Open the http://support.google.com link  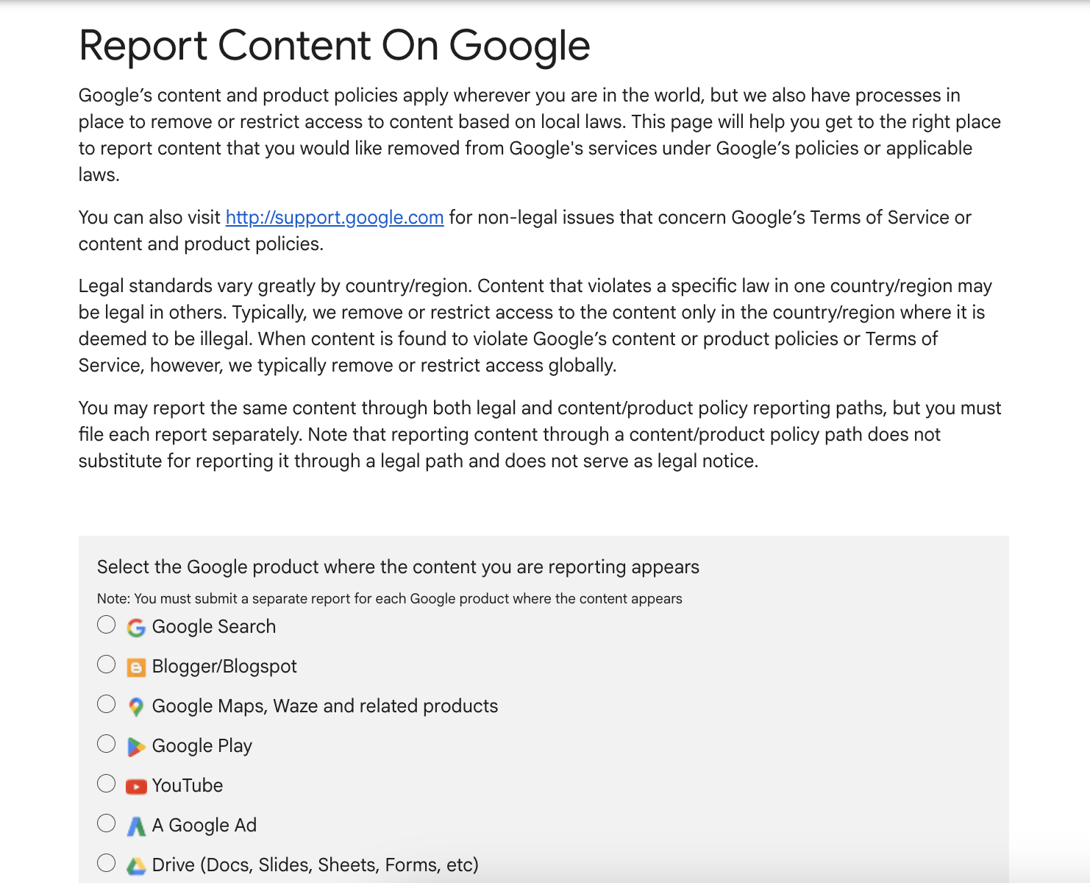click(335, 217)
